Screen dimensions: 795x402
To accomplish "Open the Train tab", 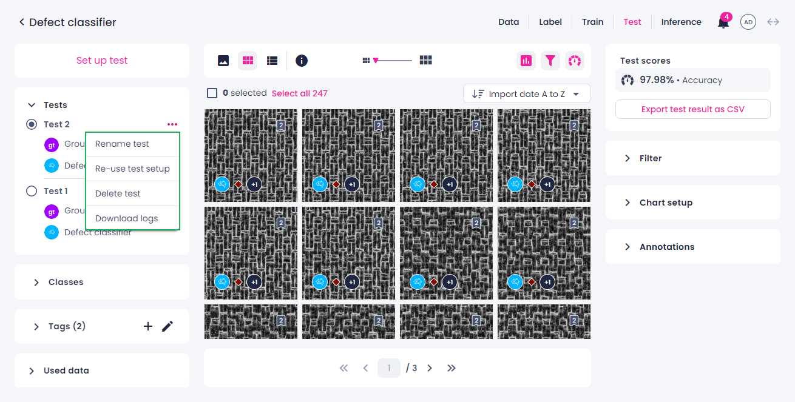I will pos(592,22).
